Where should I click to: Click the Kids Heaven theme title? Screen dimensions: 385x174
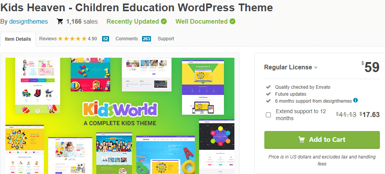click(x=137, y=8)
